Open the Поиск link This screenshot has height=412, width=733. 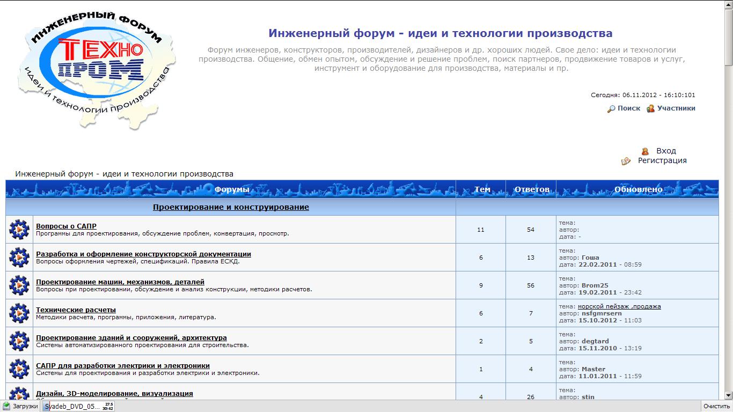coord(629,108)
